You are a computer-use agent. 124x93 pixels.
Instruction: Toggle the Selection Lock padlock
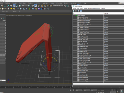point(71,90)
